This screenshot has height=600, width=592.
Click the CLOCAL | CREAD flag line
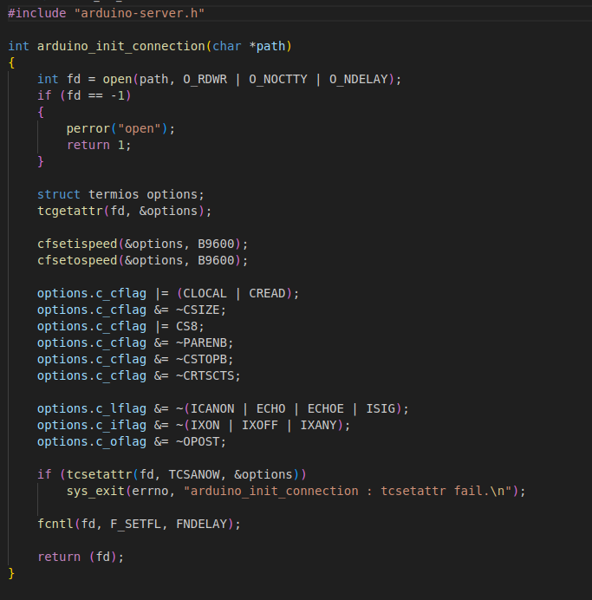point(168,293)
